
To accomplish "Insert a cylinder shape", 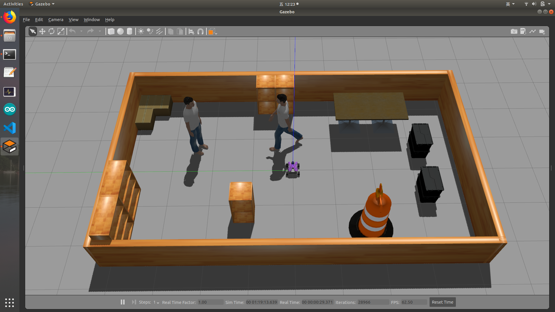I will pos(129,31).
